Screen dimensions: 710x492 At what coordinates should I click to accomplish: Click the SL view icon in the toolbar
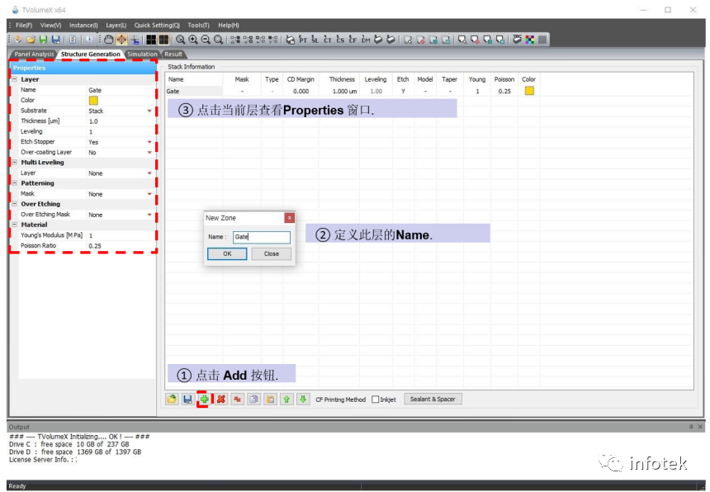pyautogui.click(x=315, y=40)
